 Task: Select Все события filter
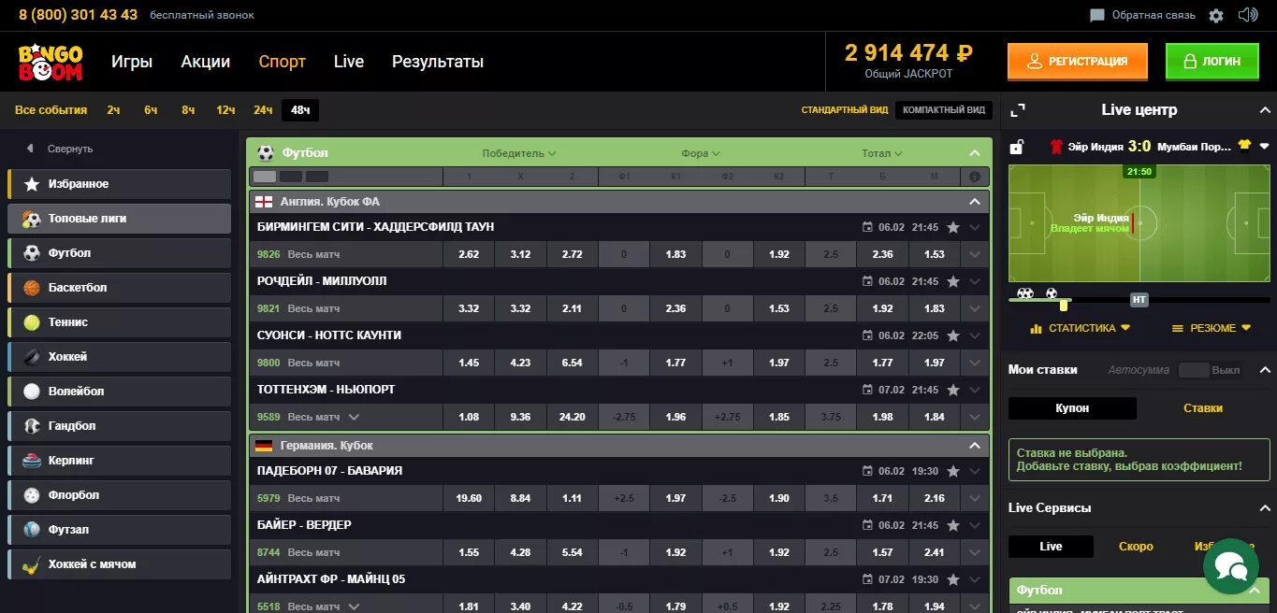point(51,110)
